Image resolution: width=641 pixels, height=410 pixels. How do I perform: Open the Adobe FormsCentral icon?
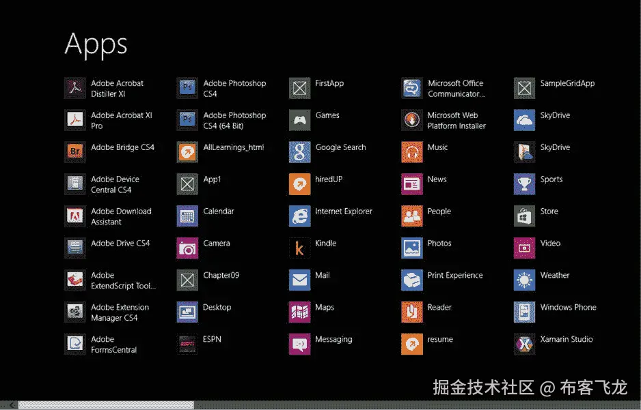[75, 344]
